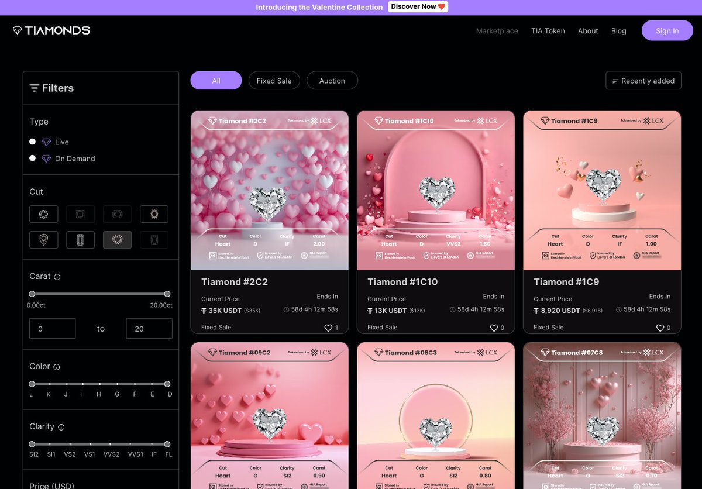Viewport: 702px width, 489px height.
Task: Click the VVS2 label on Clarity scale
Action: click(112, 455)
